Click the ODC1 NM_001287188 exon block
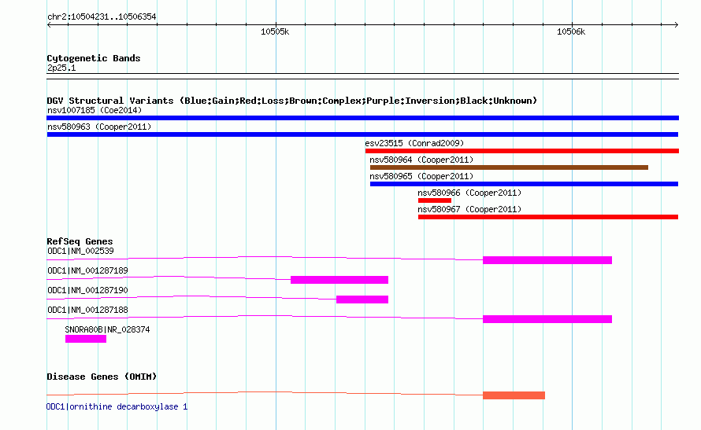The width and height of the screenshot is (701, 430). click(x=547, y=319)
